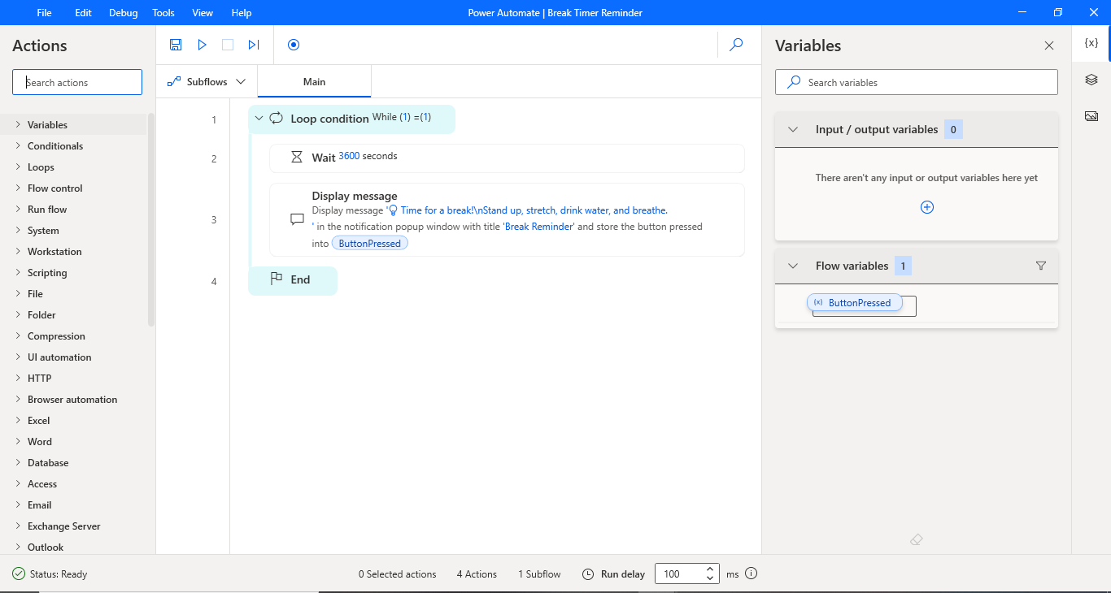The image size is (1111, 593).
Task: Select the Wait 3600 seconds action
Action: (x=507, y=158)
